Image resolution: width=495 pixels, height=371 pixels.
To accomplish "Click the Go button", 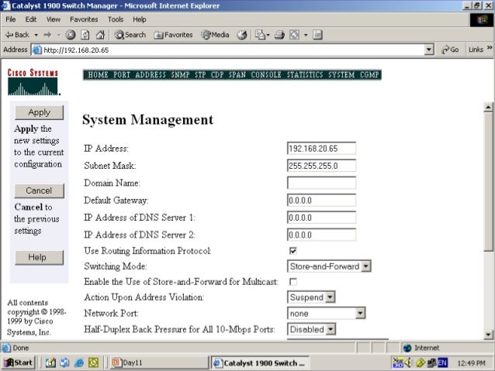I will 450,50.
